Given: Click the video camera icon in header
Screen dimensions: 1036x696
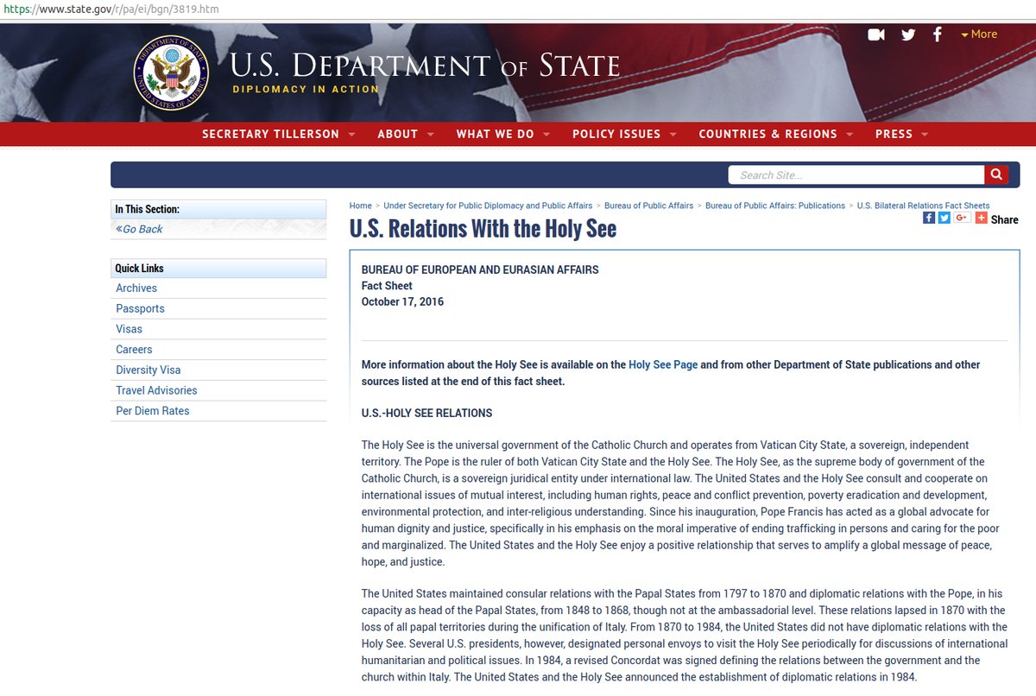Looking at the screenshot, I should pyautogui.click(x=876, y=35).
